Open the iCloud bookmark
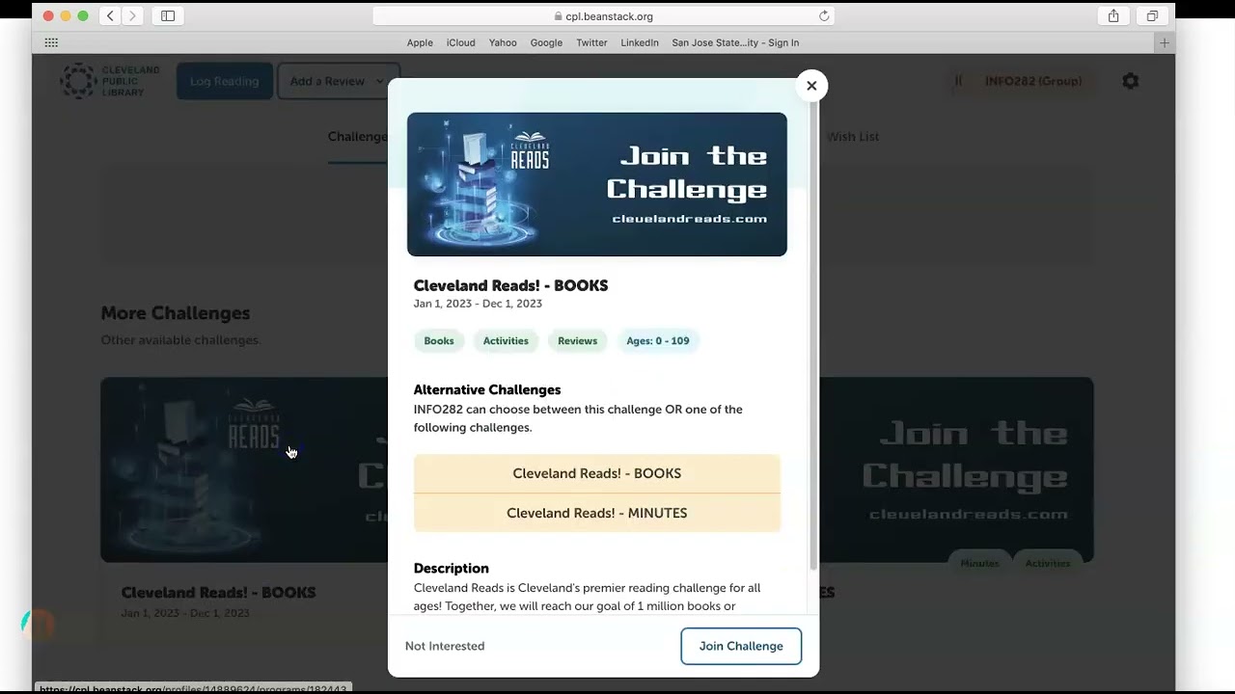The image size is (1235, 694). click(x=460, y=42)
